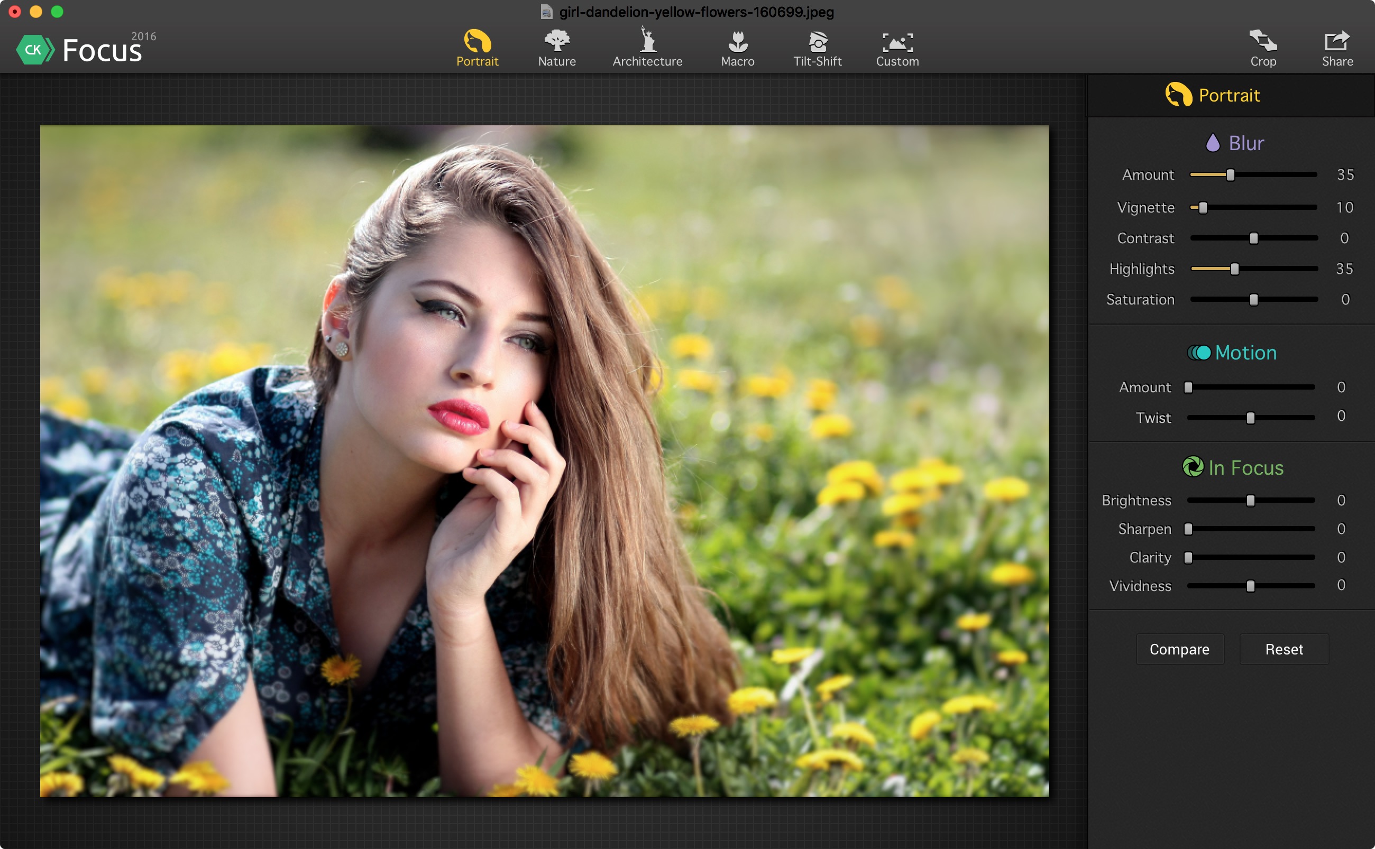Click the Twist slider handle
This screenshot has width=1375, height=849.
click(x=1250, y=418)
